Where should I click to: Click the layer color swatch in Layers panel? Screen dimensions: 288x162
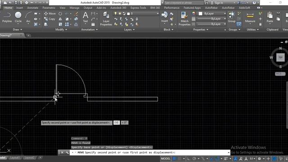pyautogui.click(x=128, y=13)
